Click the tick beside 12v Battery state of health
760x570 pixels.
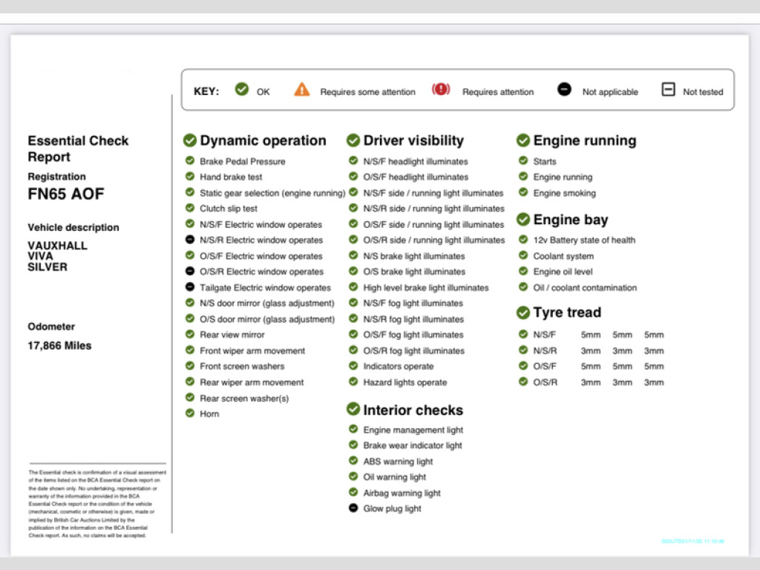[523, 240]
